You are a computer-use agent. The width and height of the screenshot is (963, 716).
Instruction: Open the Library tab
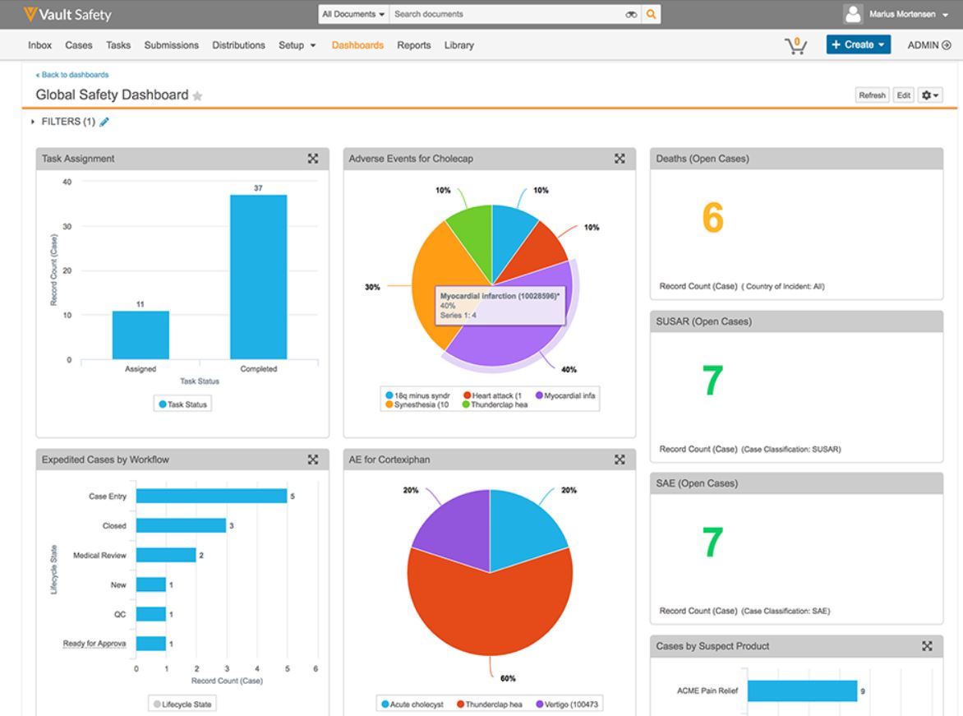[458, 45]
